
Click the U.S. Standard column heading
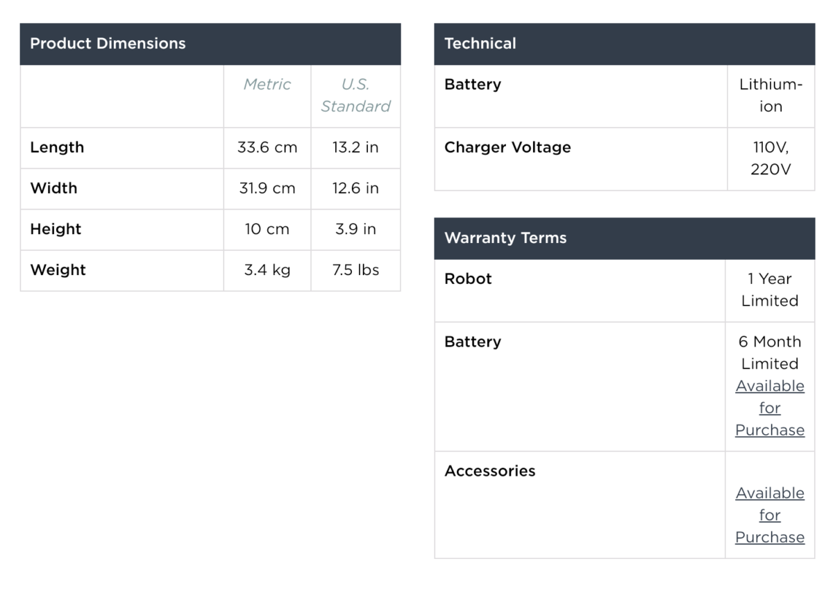coord(355,95)
